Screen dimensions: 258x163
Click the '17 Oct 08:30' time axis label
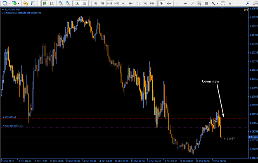(219, 161)
